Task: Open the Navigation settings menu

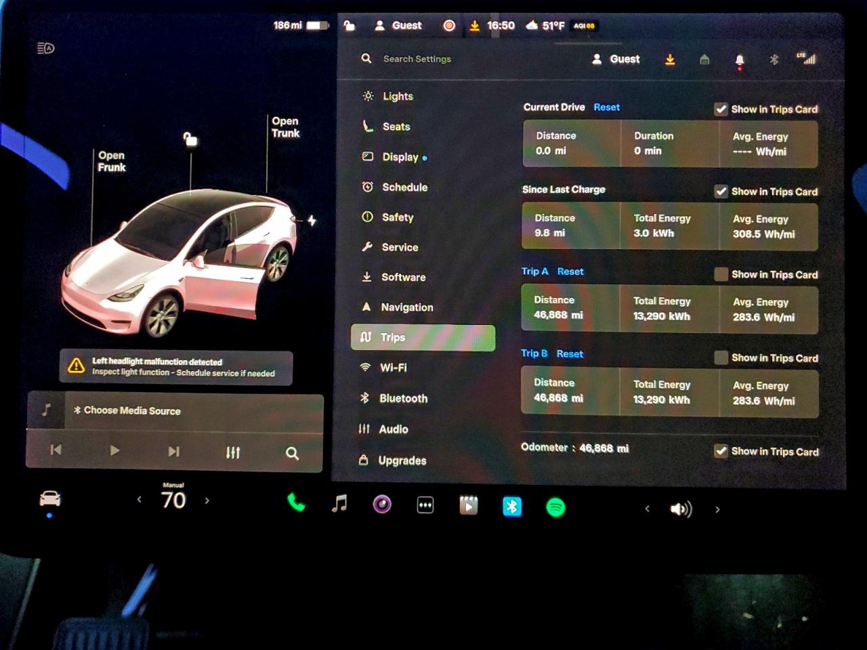Action: (406, 307)
